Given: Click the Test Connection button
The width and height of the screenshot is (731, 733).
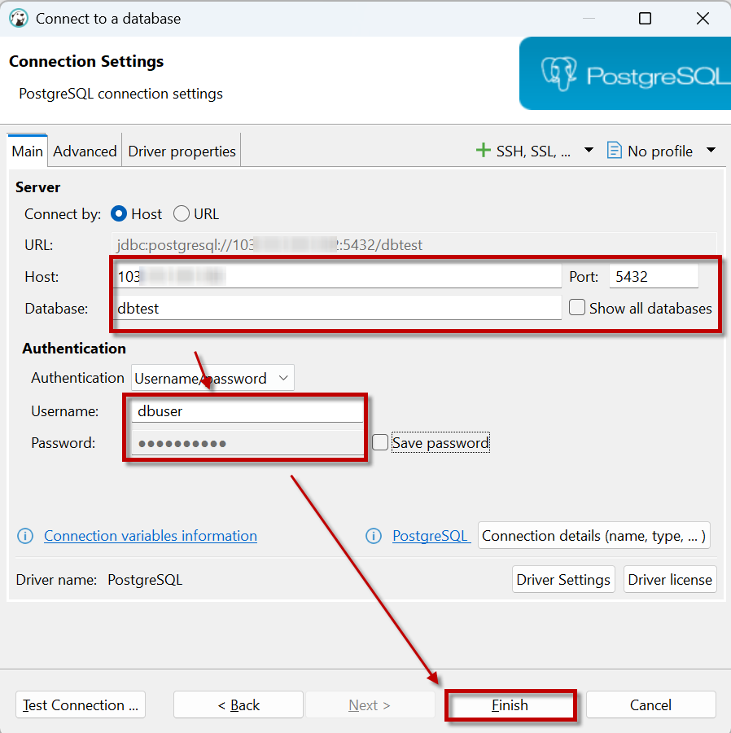Looking at the screenshot, I should click(x=81, y=705).
